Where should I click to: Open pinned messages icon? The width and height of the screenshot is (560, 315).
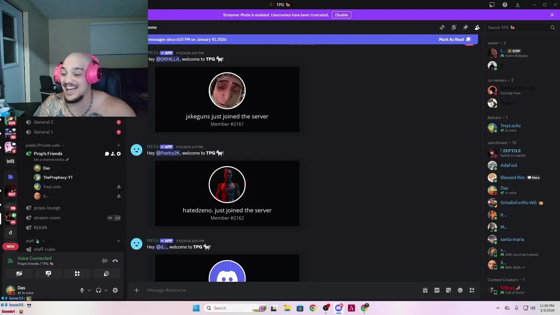pyautogui.click(x=465, y=27)
